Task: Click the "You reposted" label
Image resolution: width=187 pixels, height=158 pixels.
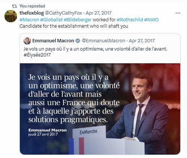Action: [x=32, y=6]
